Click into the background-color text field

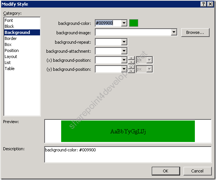pos(108,23)
